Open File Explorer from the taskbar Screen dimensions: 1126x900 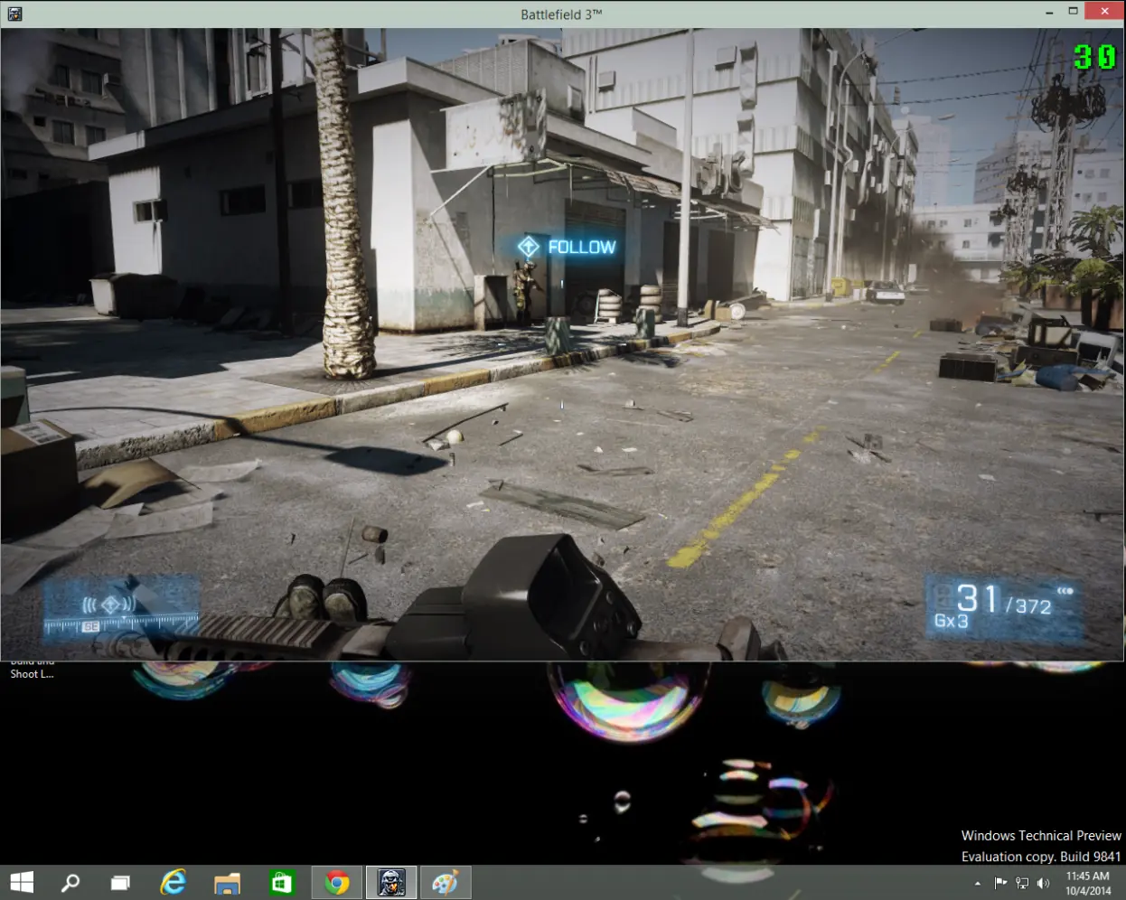228,883
